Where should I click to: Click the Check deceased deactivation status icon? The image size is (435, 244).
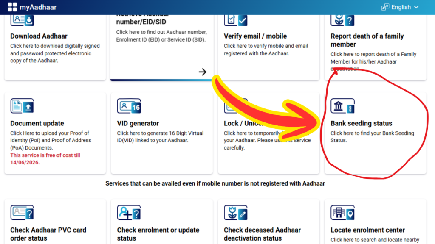(236, 212)
